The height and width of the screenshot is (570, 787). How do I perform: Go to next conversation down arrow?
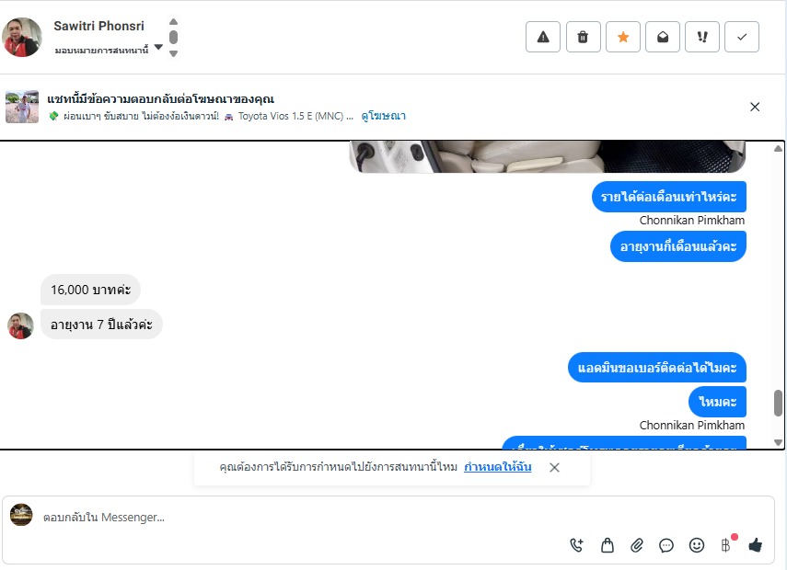coord(173,53)
